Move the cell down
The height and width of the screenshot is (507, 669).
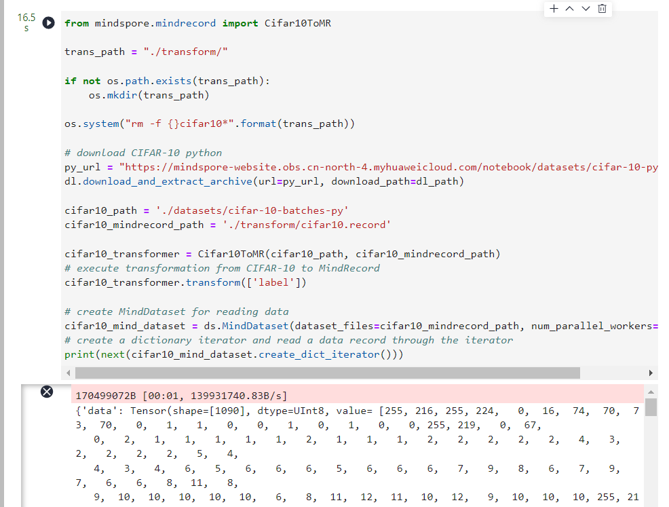586,9
